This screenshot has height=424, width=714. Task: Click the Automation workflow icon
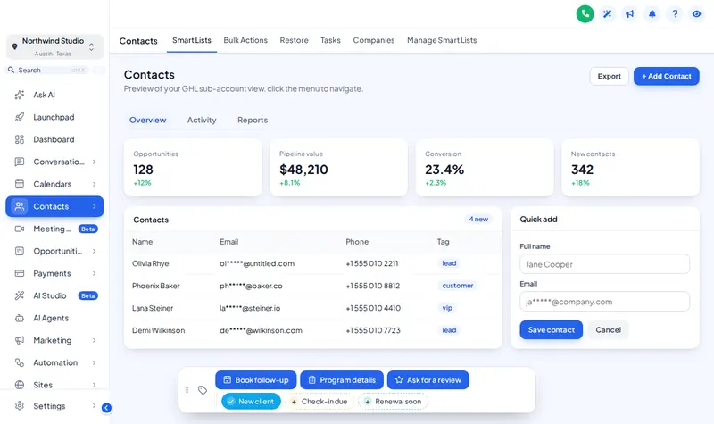point(19,362)
